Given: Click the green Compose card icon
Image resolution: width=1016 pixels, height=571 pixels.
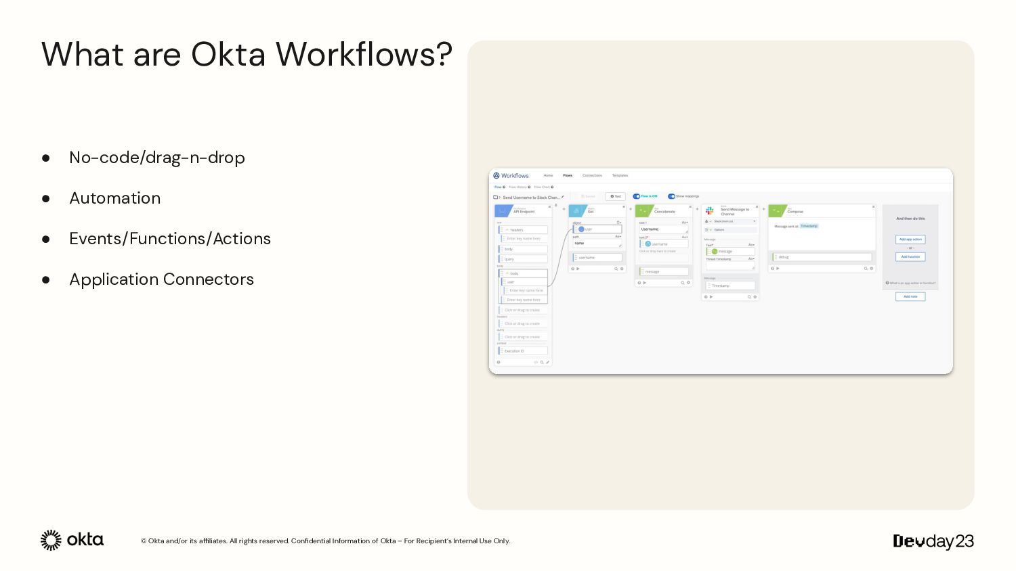Looking at the screenshot, I should coord(777,210).
